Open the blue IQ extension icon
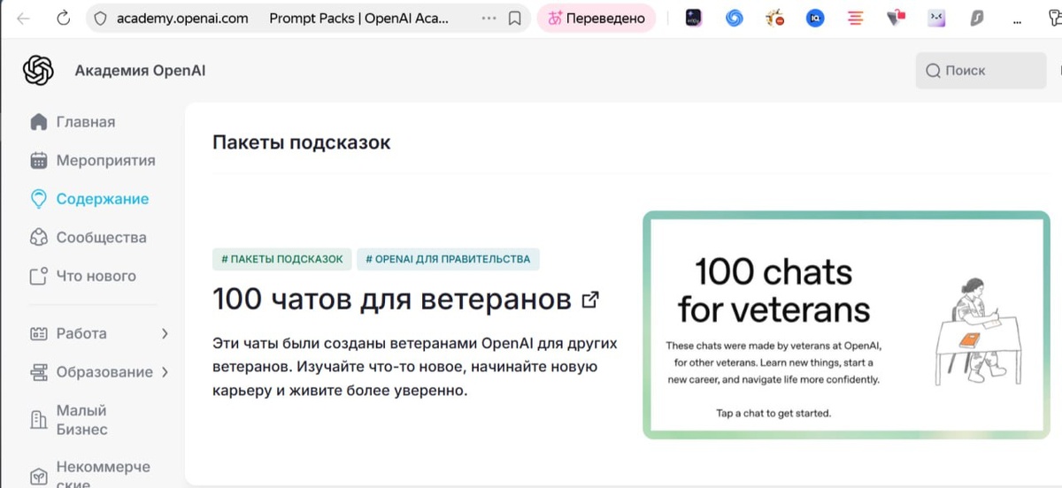The image size is (1062, 488). (x=814, y=18)
